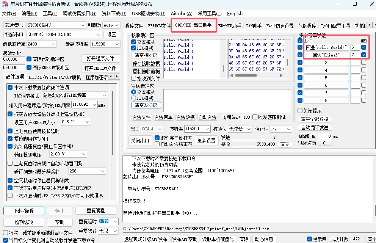Click right arrow of hex view scrollbar
The width and height of the screenshot is (376, 243).
tap(281, 75)
